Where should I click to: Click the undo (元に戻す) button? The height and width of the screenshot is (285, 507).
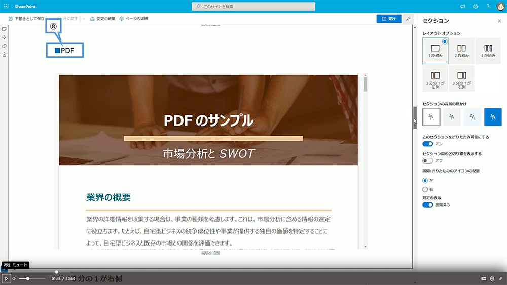coord(67,19)
